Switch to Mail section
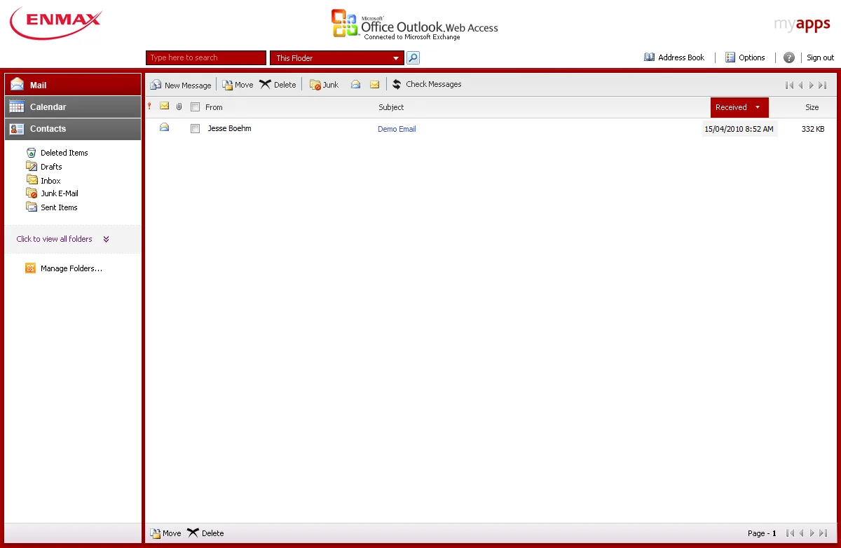This screenshot has width=841, height=548. pyautogui.click(x=73, y=85)
